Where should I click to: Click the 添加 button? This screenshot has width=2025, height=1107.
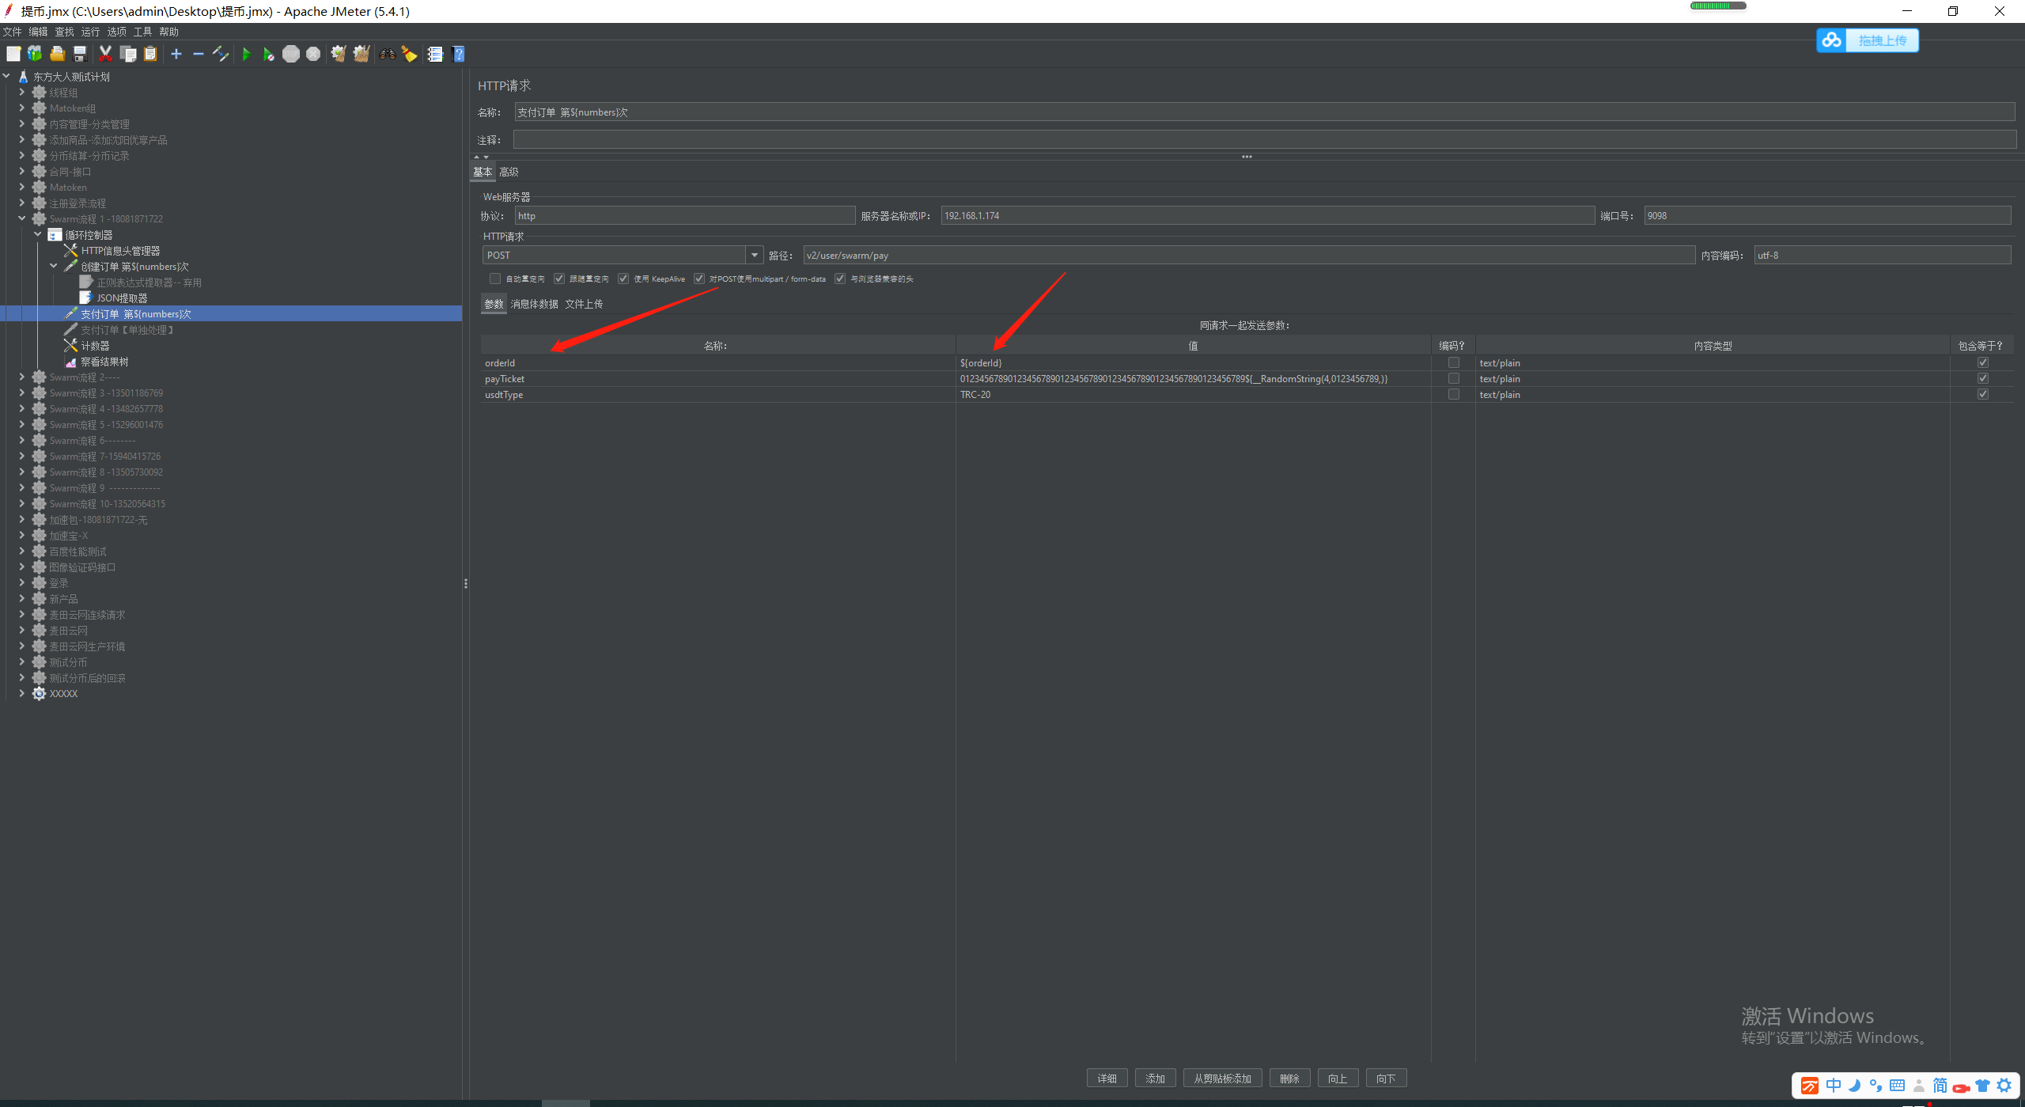(x=1155, y=1078)
